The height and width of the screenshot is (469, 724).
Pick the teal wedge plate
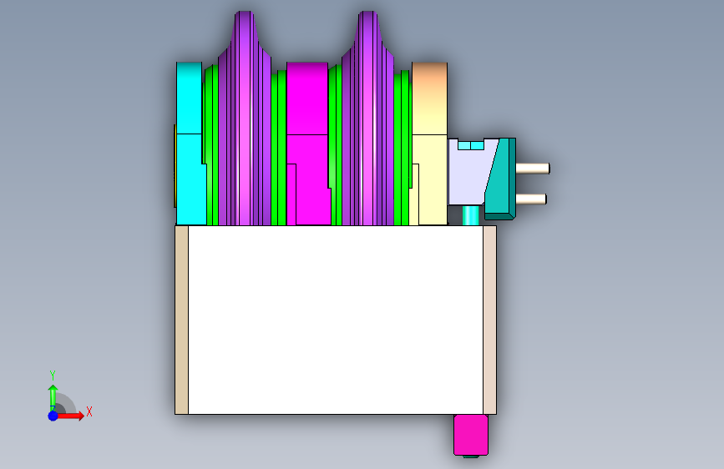(x=502, y=179)
